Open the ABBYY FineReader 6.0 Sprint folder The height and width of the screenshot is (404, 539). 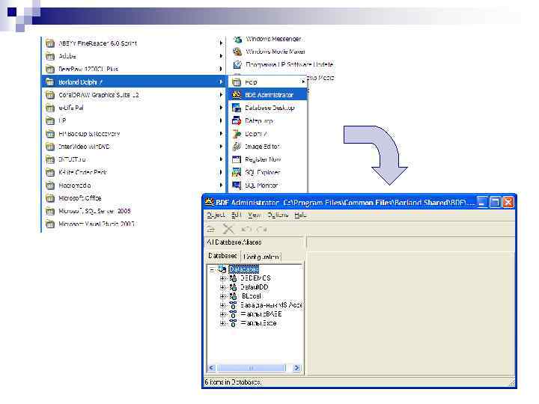tap(133, 43)
